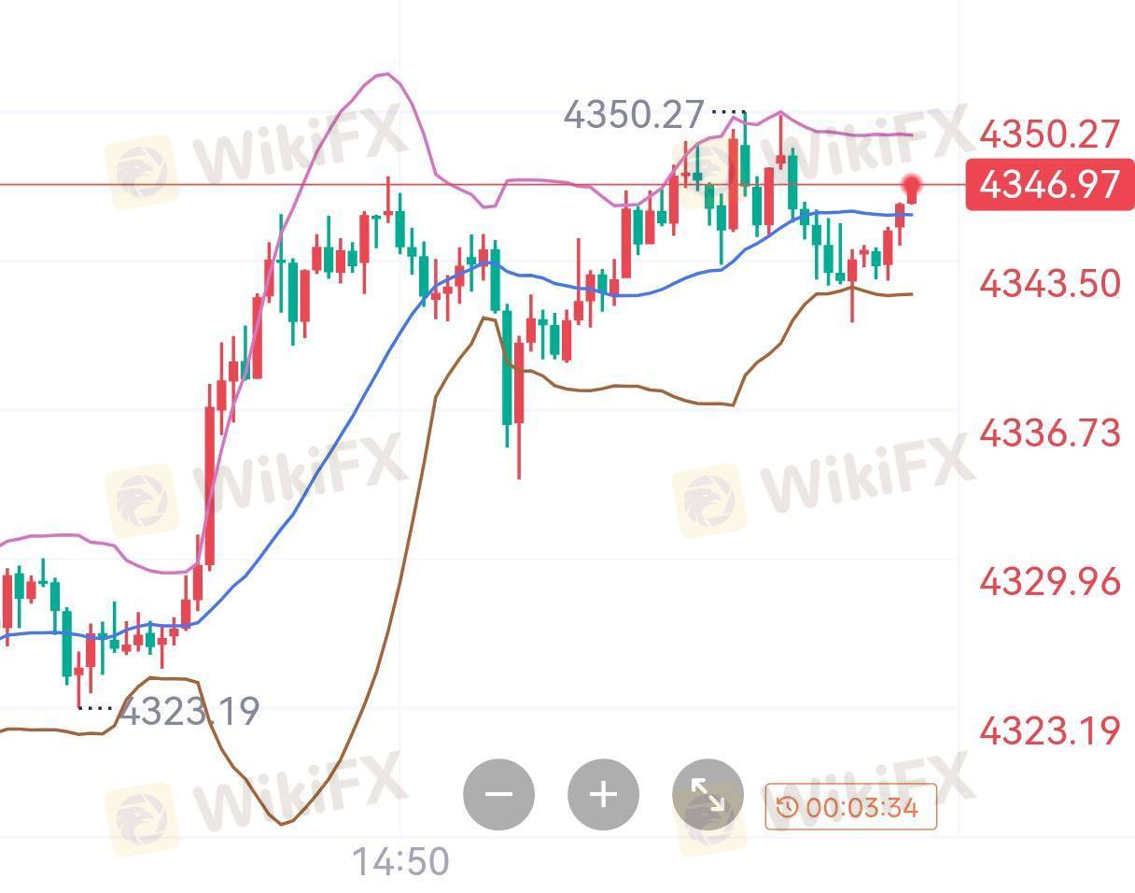
Task: Select the current price tag 4346.97
Action: (x=1050, y=184)
